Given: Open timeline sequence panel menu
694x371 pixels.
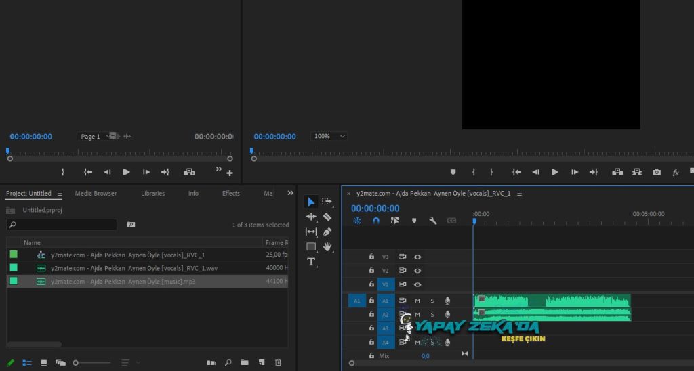Looking at the screenshot, I should click(x=520, y=194).
